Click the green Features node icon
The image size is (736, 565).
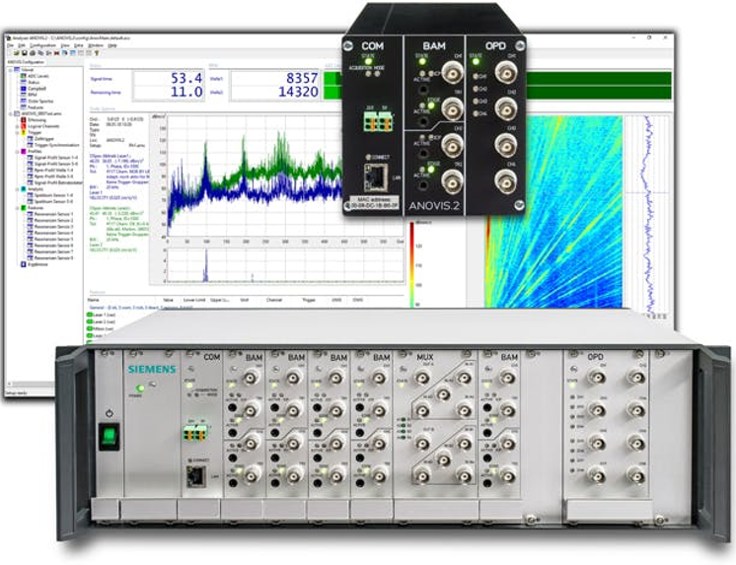(24, 207)
